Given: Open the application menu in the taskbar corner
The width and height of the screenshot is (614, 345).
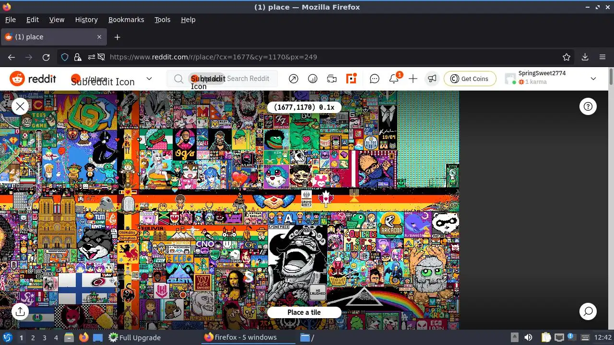Looking at the screenshot, I should point(7,337).
